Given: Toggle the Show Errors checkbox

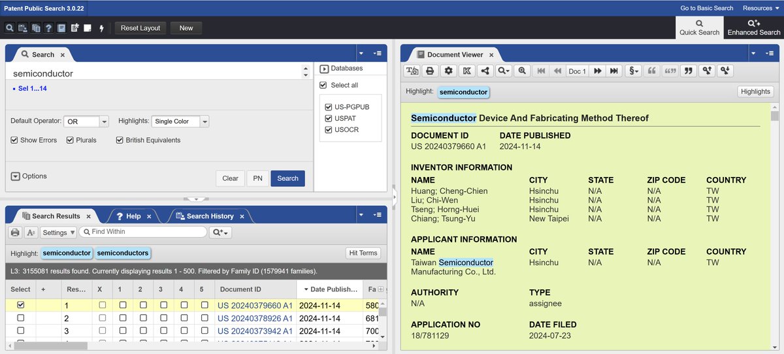Looking at the screenshot, I should (14, 140).
